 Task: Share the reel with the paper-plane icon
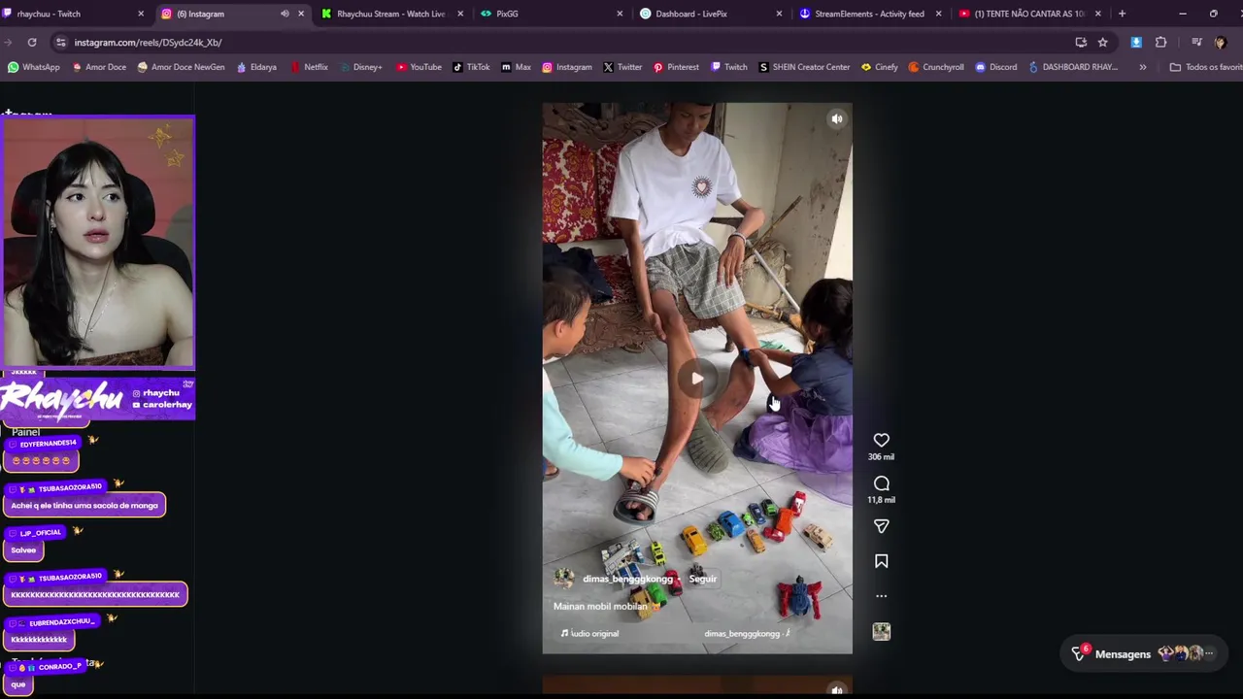click(881, 526)
